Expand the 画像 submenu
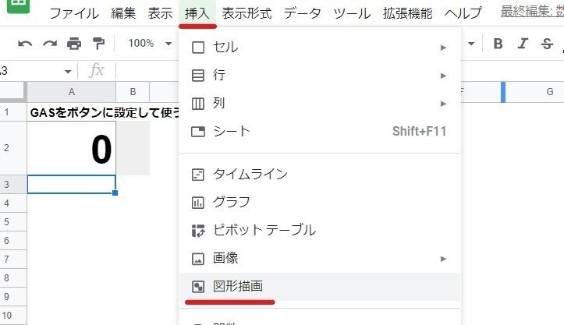The height and width of the screenshot is (325, 564). pyautogui.click(x=319, y=259)
